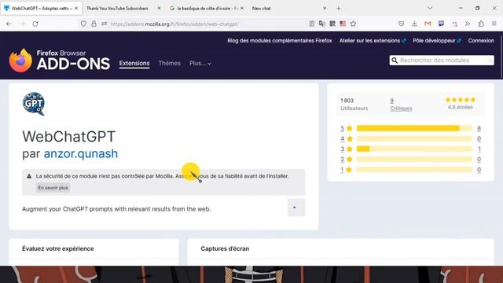Bookmark this page with the star icon
The width and height of the screenshot is (503, 283).
[x=353, y=24]
